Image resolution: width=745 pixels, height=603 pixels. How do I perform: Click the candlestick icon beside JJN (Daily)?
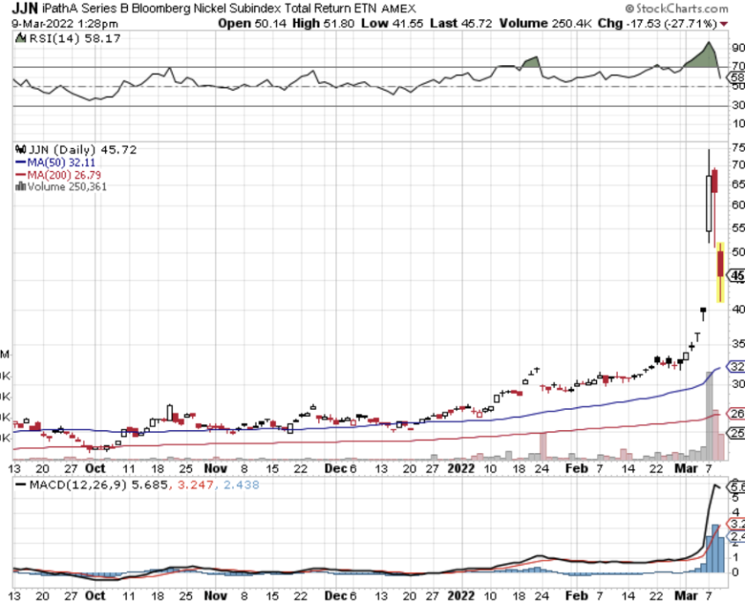[x=20, y=150]
